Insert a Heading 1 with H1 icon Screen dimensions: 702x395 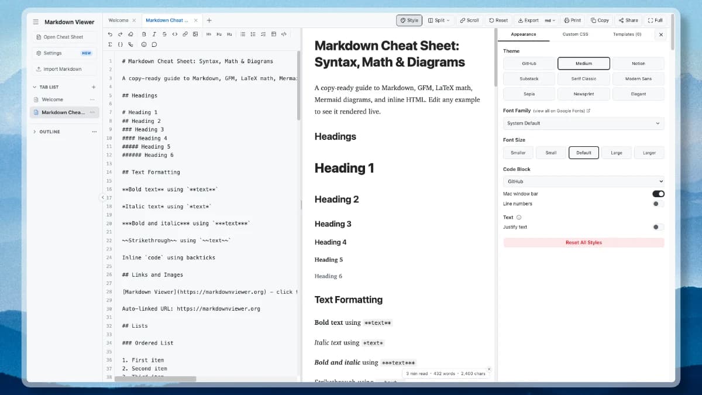coord(209,34)
